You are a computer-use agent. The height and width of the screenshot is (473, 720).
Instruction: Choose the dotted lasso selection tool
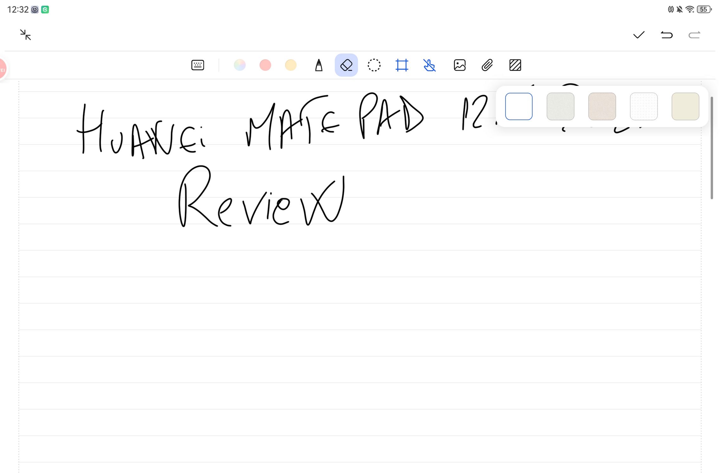[374, 65]
